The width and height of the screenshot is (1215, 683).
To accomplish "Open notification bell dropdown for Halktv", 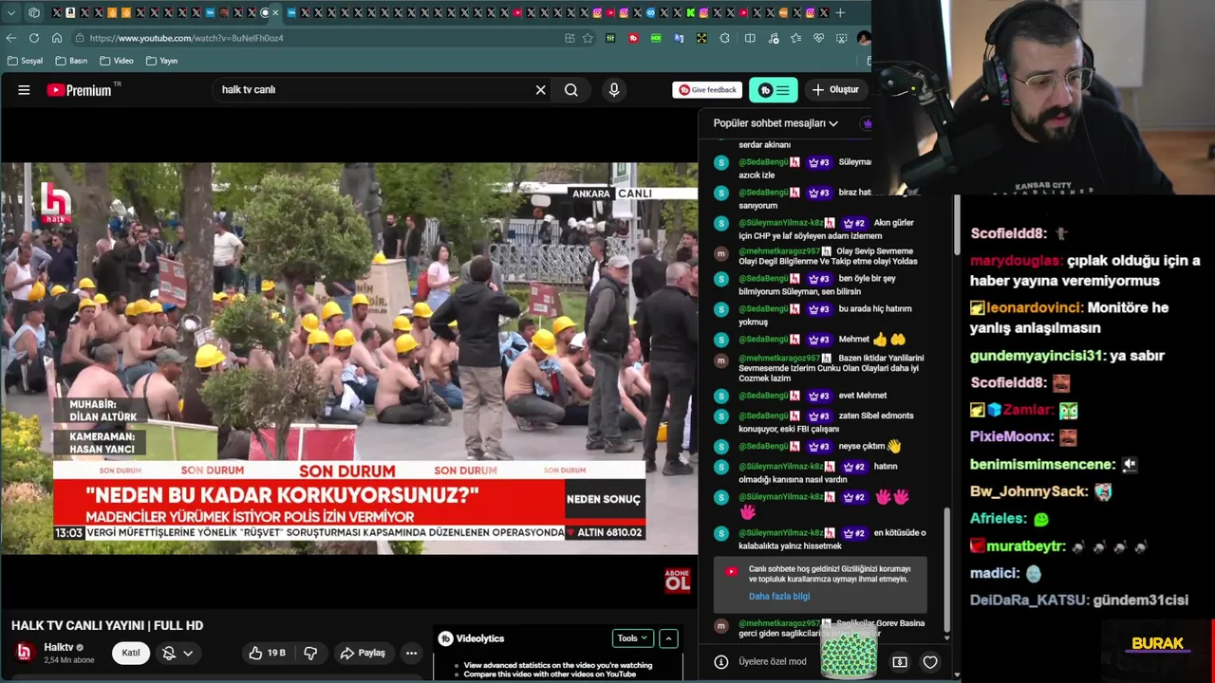I will click(x=178, y=653).
